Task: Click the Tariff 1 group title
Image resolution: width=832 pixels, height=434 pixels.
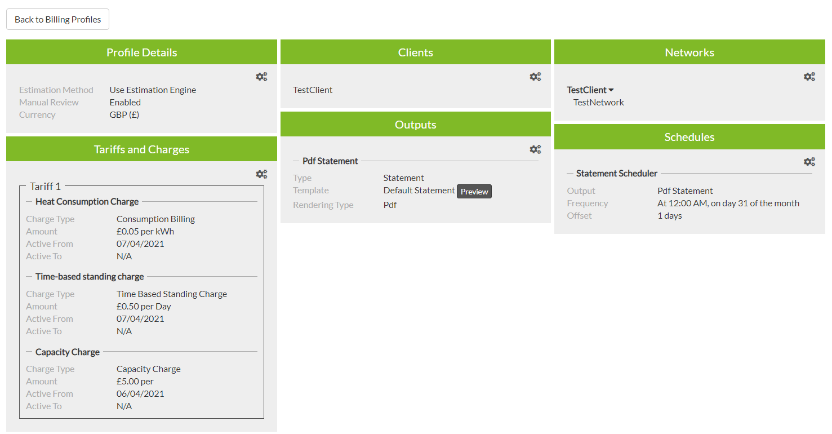Action: (45, 186)
